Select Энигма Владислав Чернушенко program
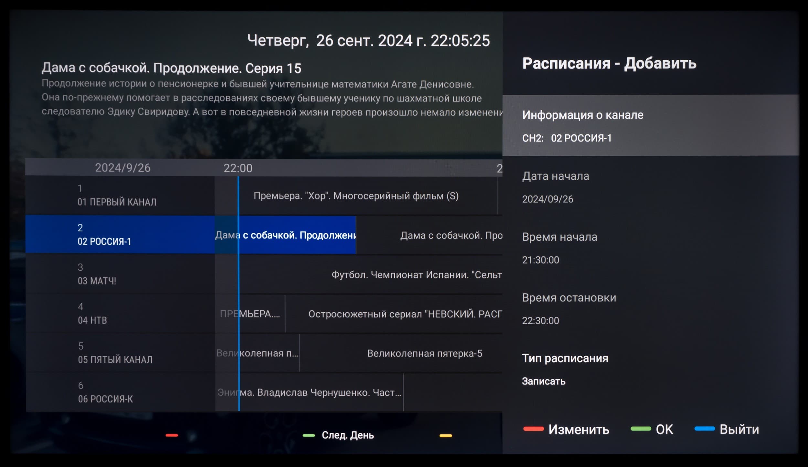The height and width of the screenshot is (467, 808). [x=309, y=393]
